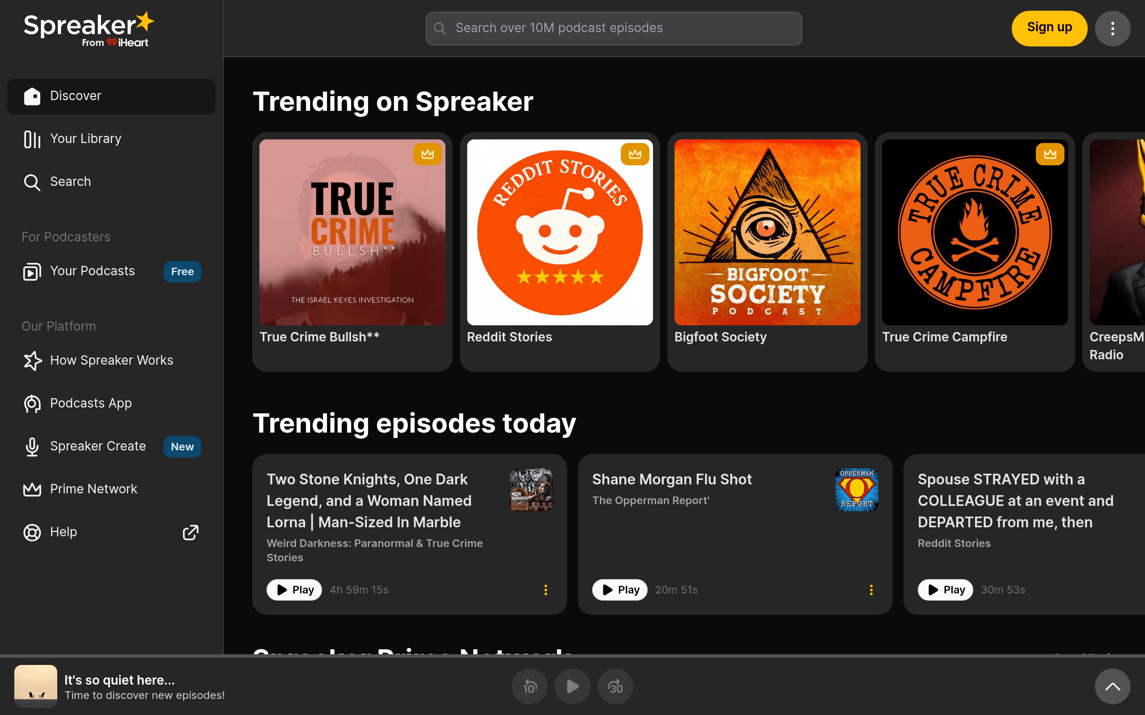This screenshot has width=1145, height=715.
Task: Open the Two Stone Knights episode title
Action: tap(369, 501)
